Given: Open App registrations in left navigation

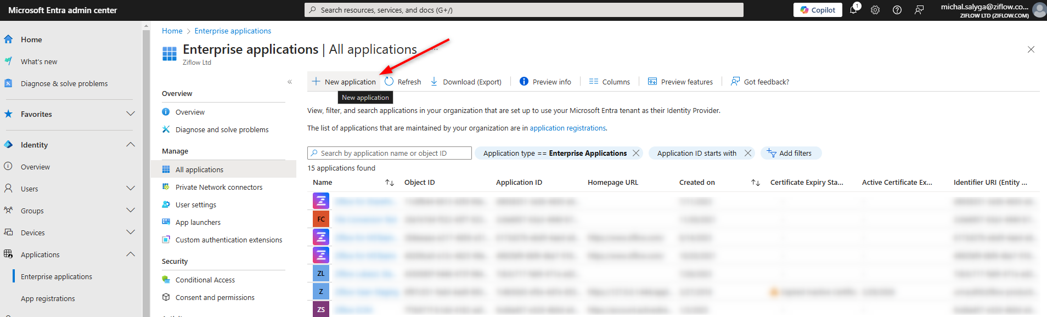Looking at the screenshot, I should [x=48, y=298].
